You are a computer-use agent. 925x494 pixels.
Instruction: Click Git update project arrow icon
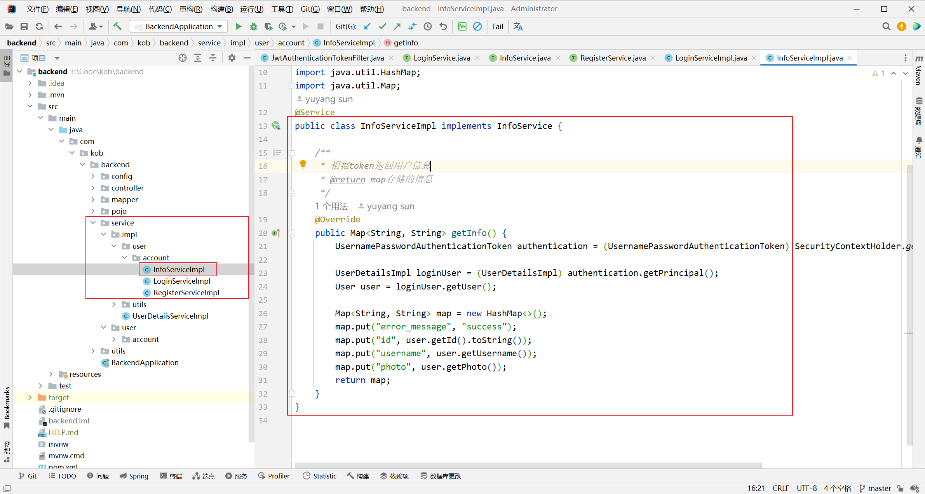(x=367, y=26)
